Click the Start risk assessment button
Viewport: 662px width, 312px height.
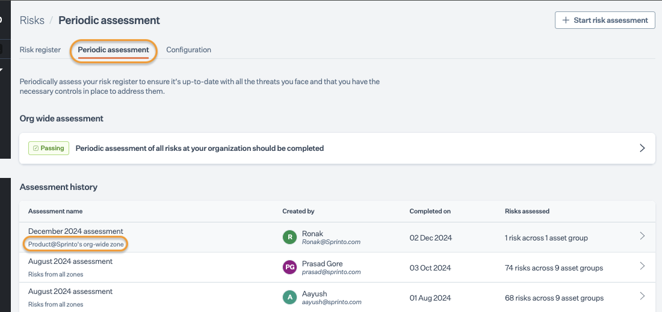pyautogui.click(x=604, y=20)
